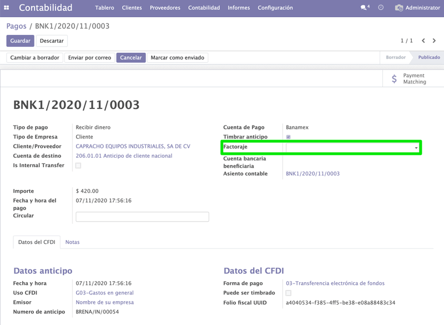Click the Pagos breadcrumb link
Viewport: 444px width, 325px height.
[x=17, y=26]
